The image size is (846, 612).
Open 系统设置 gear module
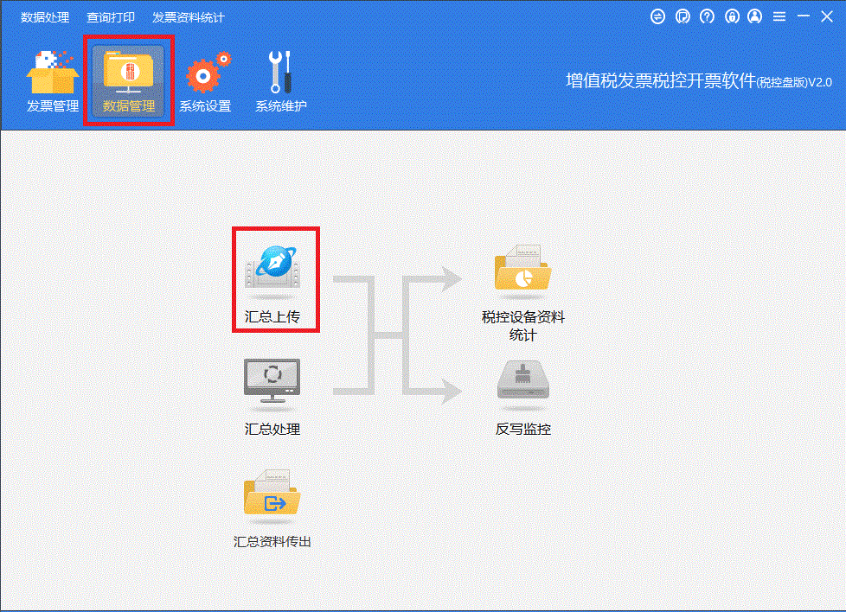[x=206, y=81]
